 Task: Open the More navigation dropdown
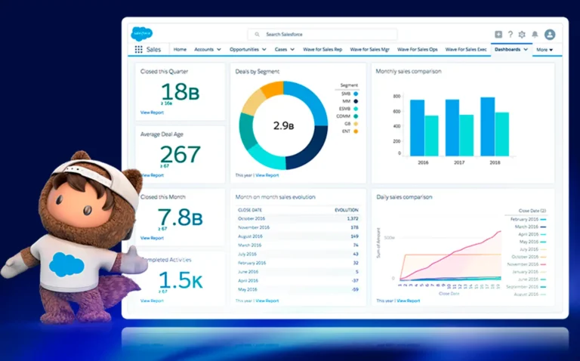point(545,50)
